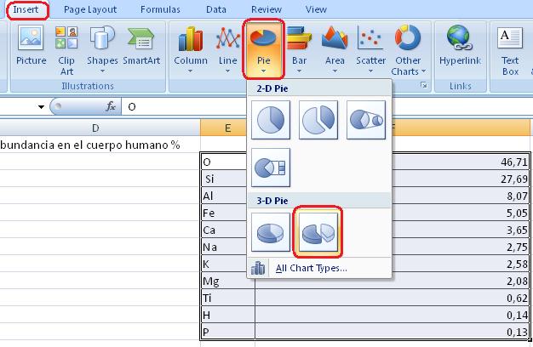Insert a SmartArt graphic
The image size is (533, 347).
coord(141,46)
